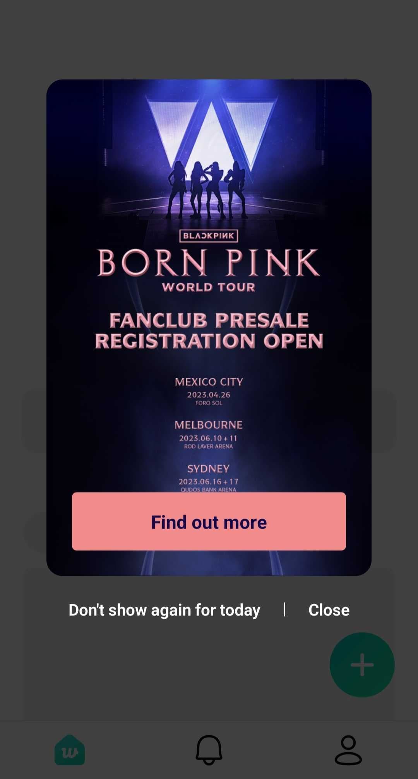This screenshot has height=779, width=418.
Task: Select Don't show again for today
Action: 164,610
